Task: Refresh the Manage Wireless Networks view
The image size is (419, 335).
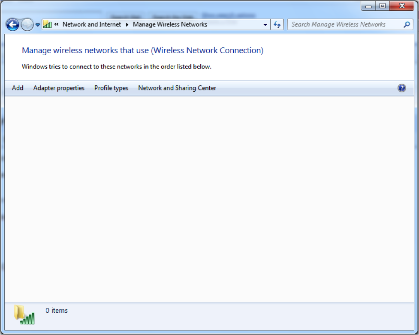Action: click(277, 25)
